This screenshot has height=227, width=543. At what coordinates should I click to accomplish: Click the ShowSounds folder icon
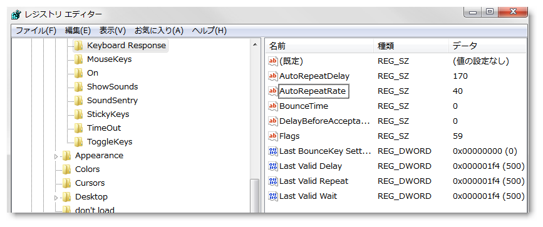(x=79, y=86)
